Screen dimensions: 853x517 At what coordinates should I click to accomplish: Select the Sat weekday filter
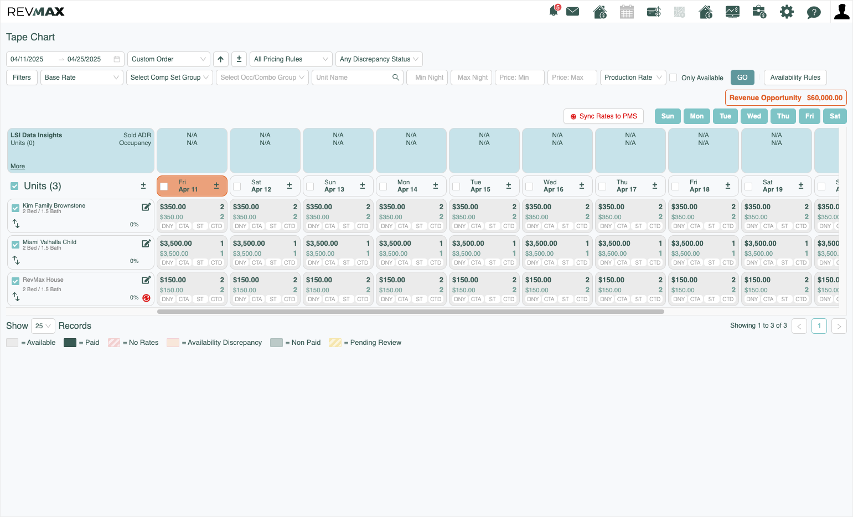pos(835,116)
